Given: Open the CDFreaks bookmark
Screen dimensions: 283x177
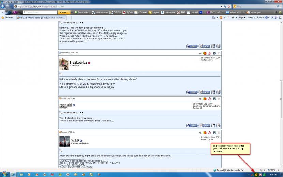Looking at the screenshot, I should point(140,12).
